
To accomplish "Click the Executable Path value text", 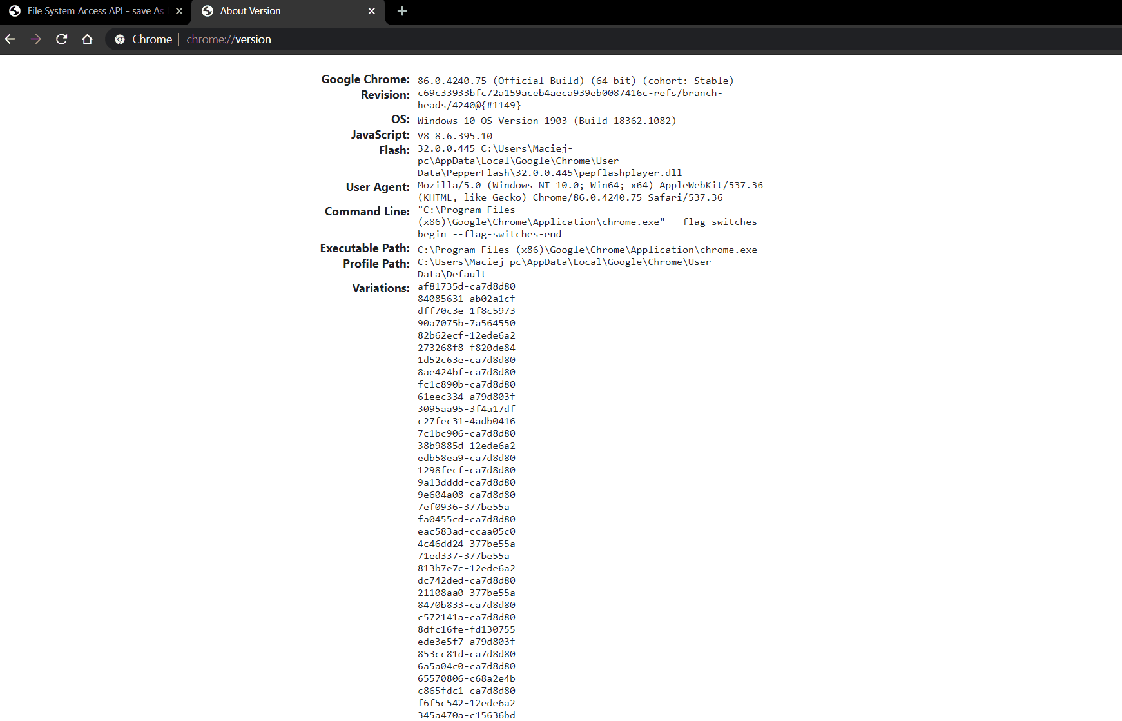I will tap(586, 250).
